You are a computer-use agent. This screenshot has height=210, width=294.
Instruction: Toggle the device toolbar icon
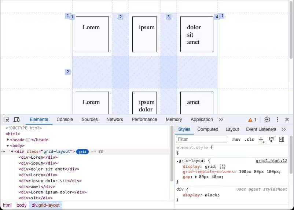(16, 119)
